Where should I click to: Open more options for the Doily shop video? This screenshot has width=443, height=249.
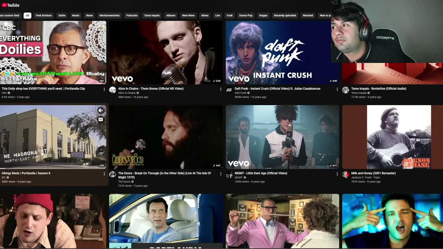[104, 89]
